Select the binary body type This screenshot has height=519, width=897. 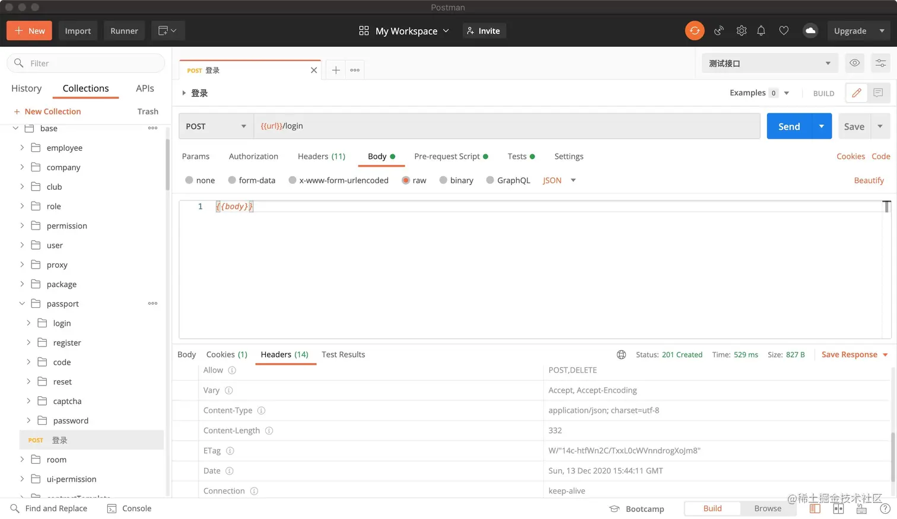click(443, 180)
